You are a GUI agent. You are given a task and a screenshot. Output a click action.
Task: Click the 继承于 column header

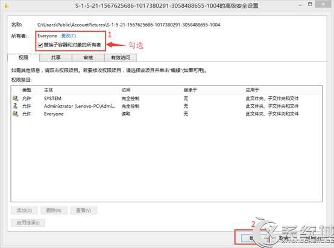pos(191,90)
